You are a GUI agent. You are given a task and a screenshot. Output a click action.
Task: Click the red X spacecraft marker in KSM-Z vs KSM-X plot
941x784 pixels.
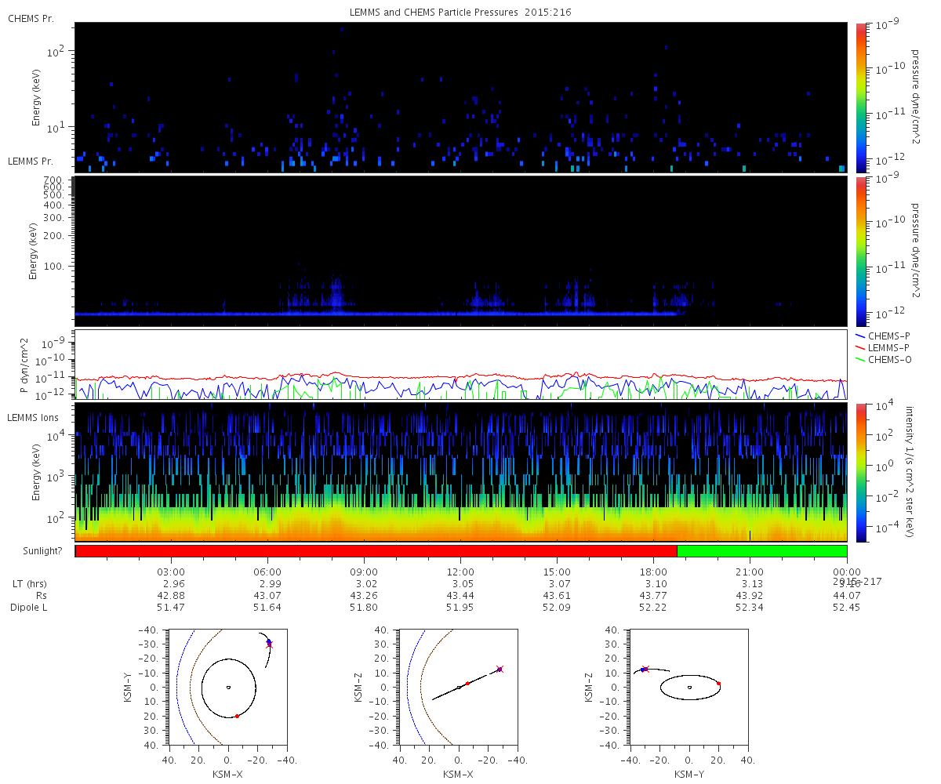(x=500, y=669)
